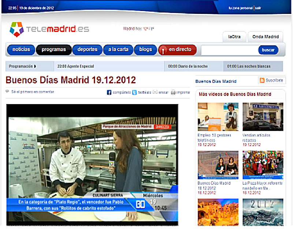Click the search text field

pos(229,50)
